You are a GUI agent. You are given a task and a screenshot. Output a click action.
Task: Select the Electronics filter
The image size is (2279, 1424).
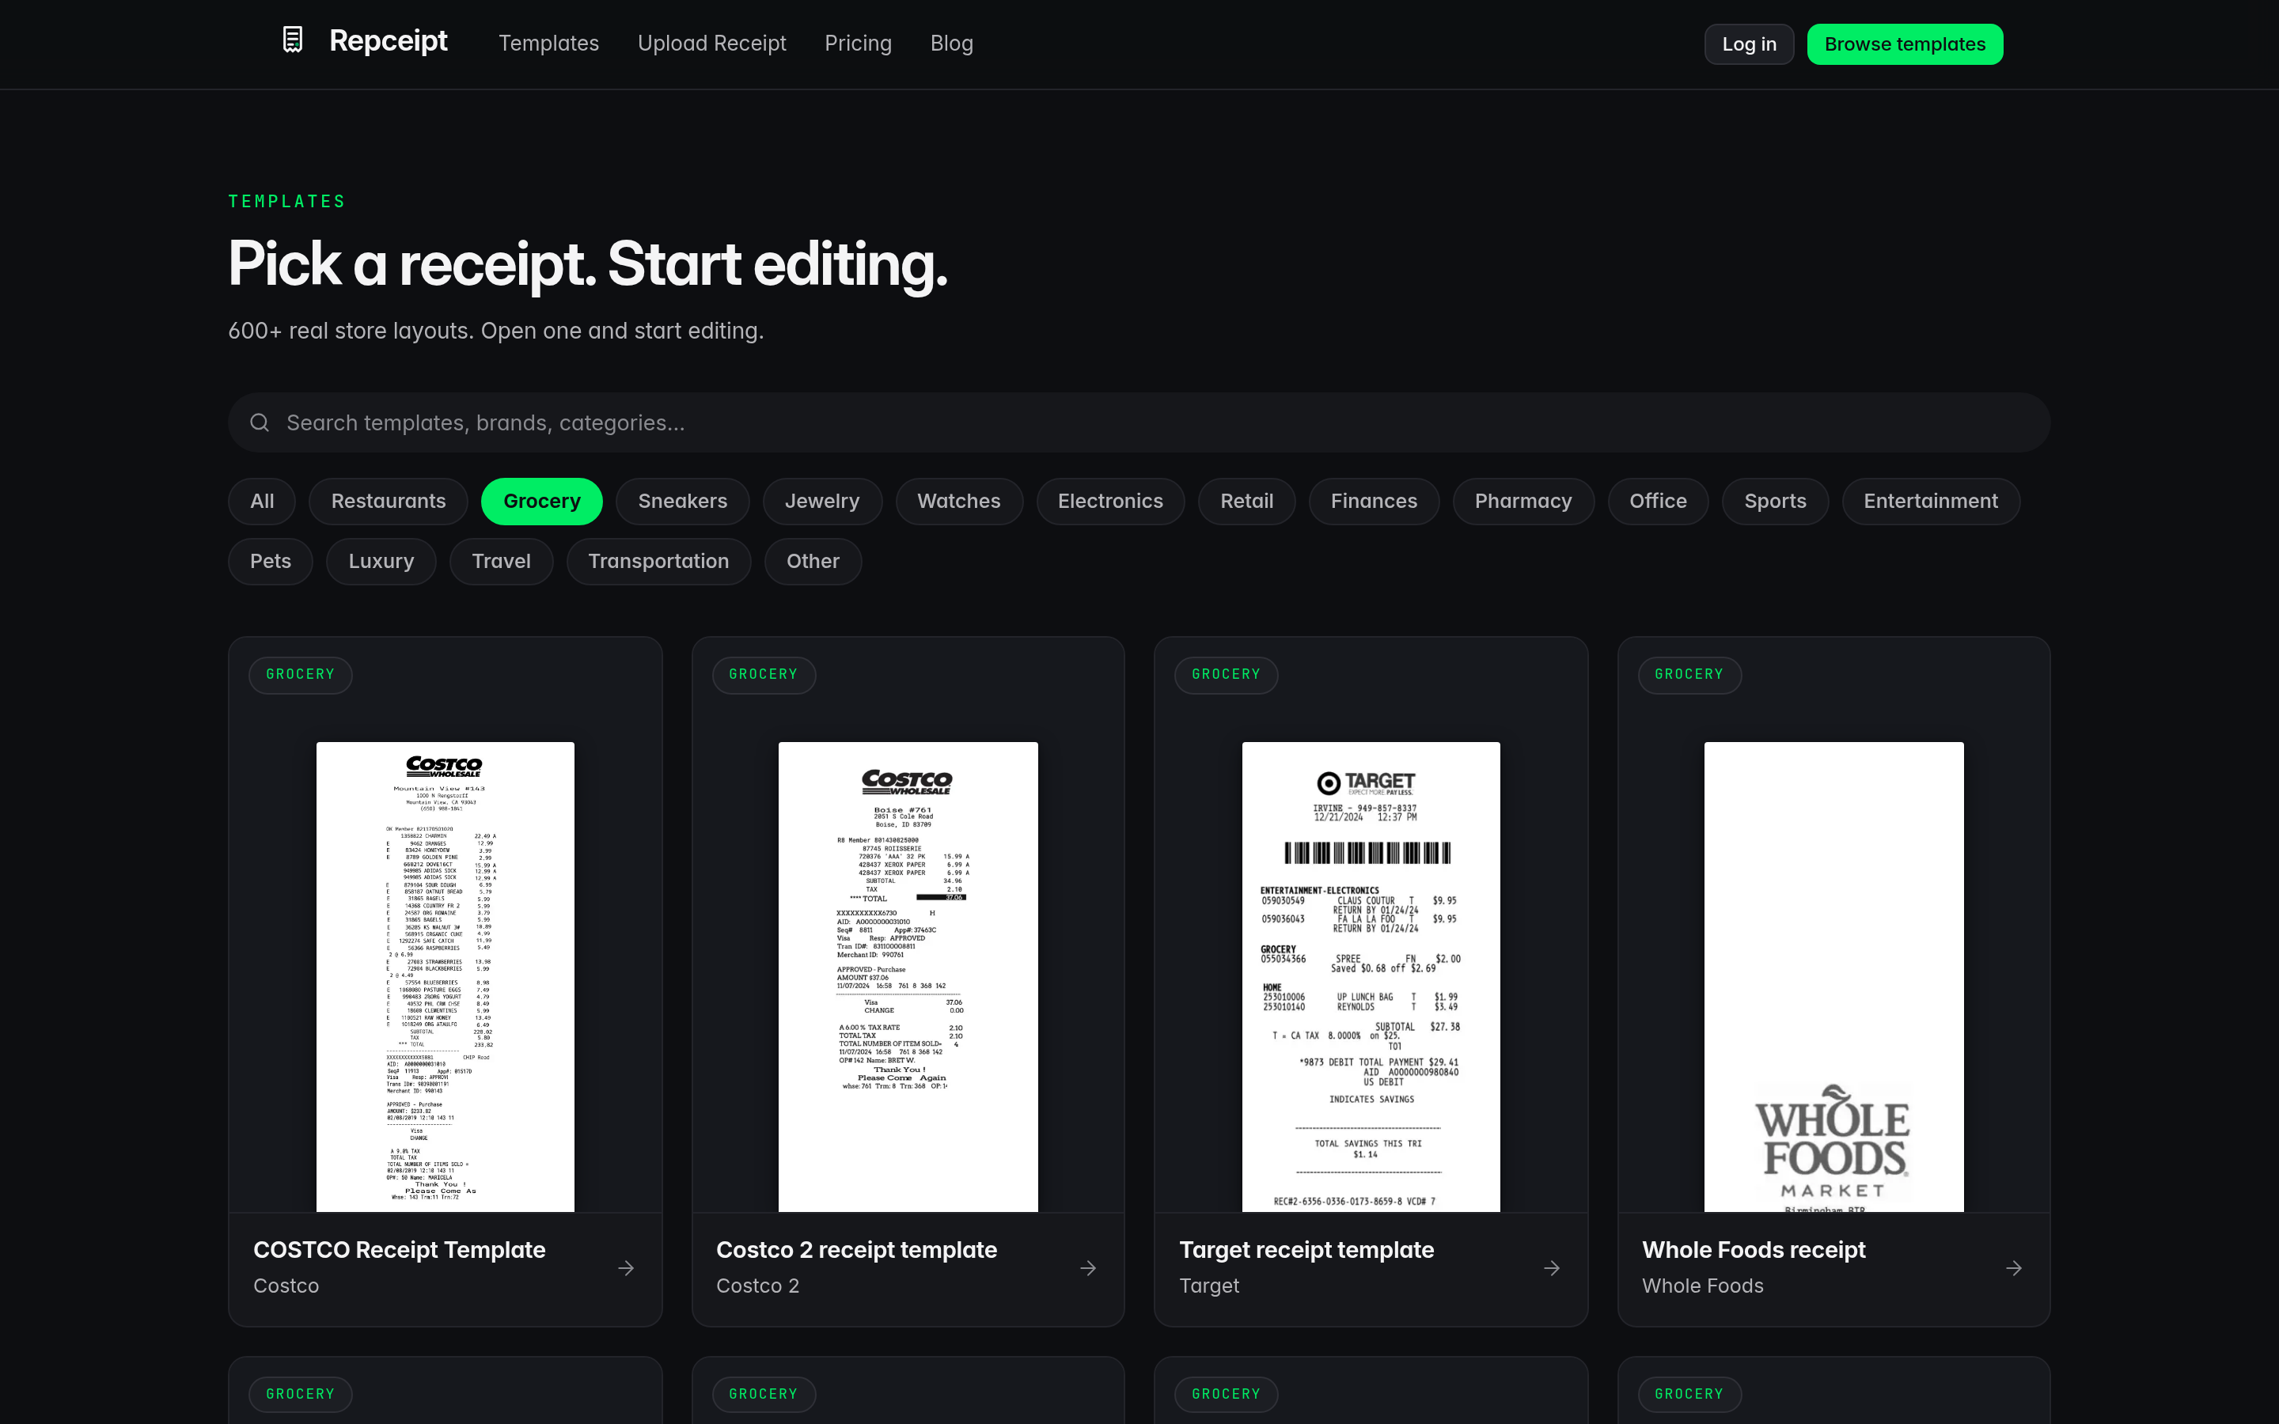(x=1110, y=501)
